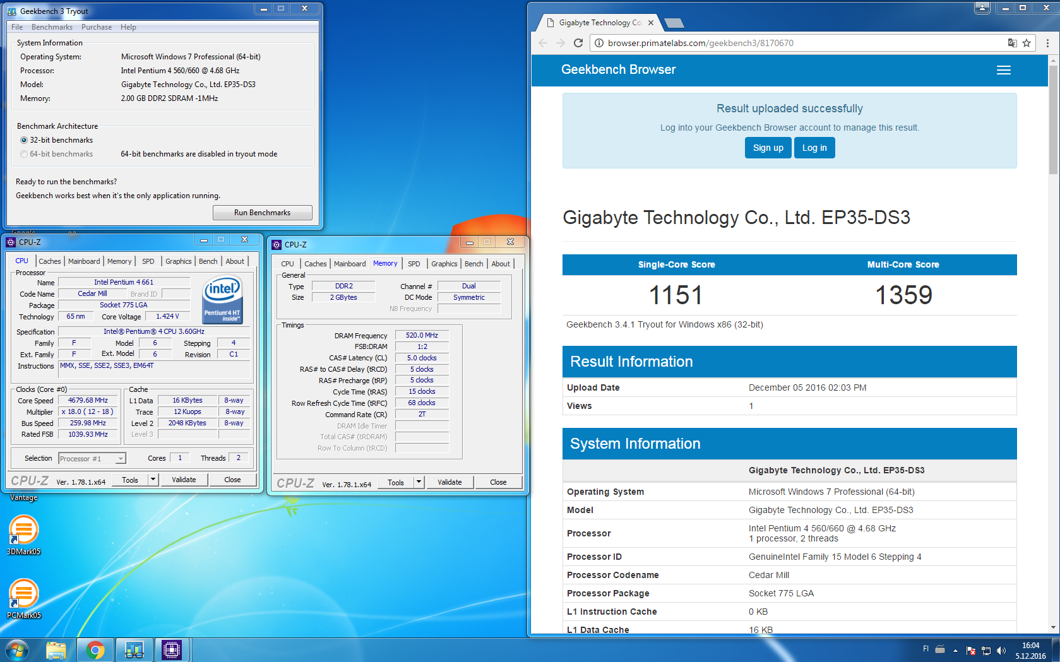Screen dimensions: 1060x662
Task: Open a new browser tab
Action: click(674, 23)
